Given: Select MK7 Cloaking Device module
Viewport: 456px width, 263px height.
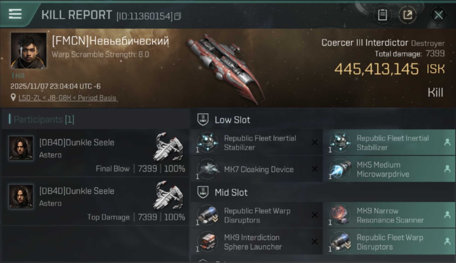Looking at the screenshot, I should coord(256,169).
